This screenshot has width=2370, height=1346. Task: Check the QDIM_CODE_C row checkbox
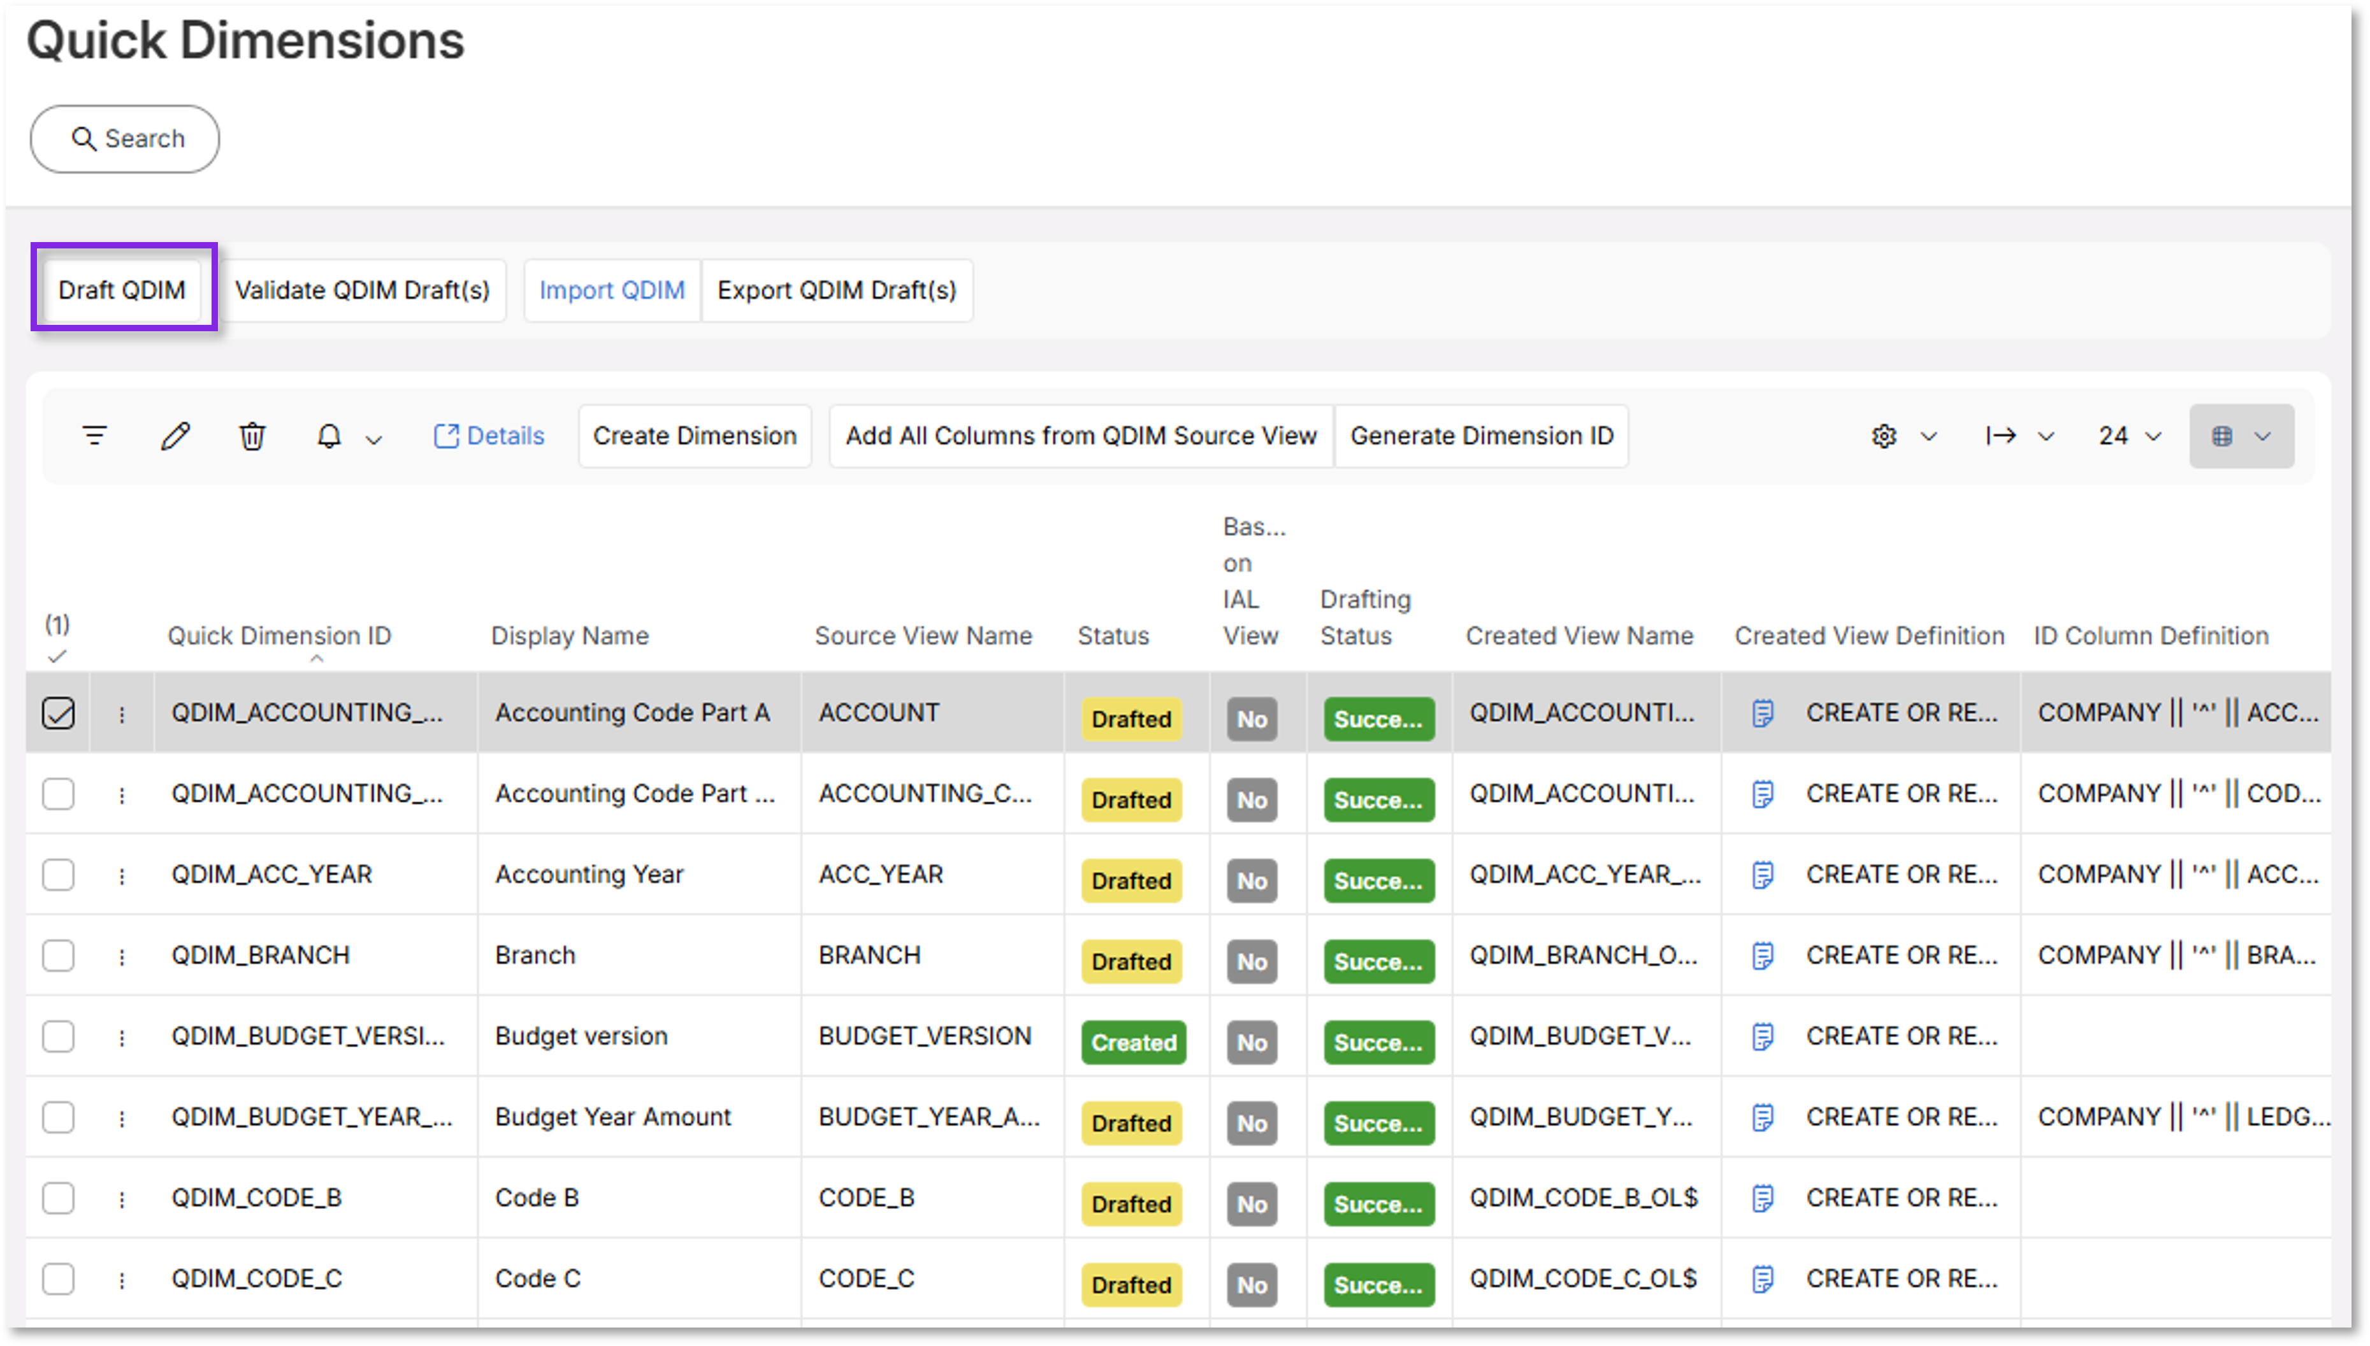pos(58,1280)
